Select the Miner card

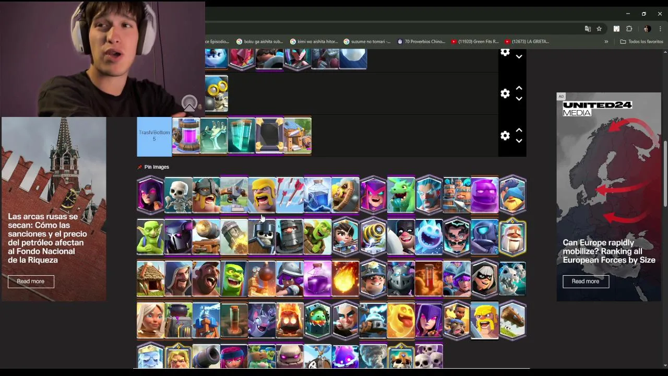point(373,278)
